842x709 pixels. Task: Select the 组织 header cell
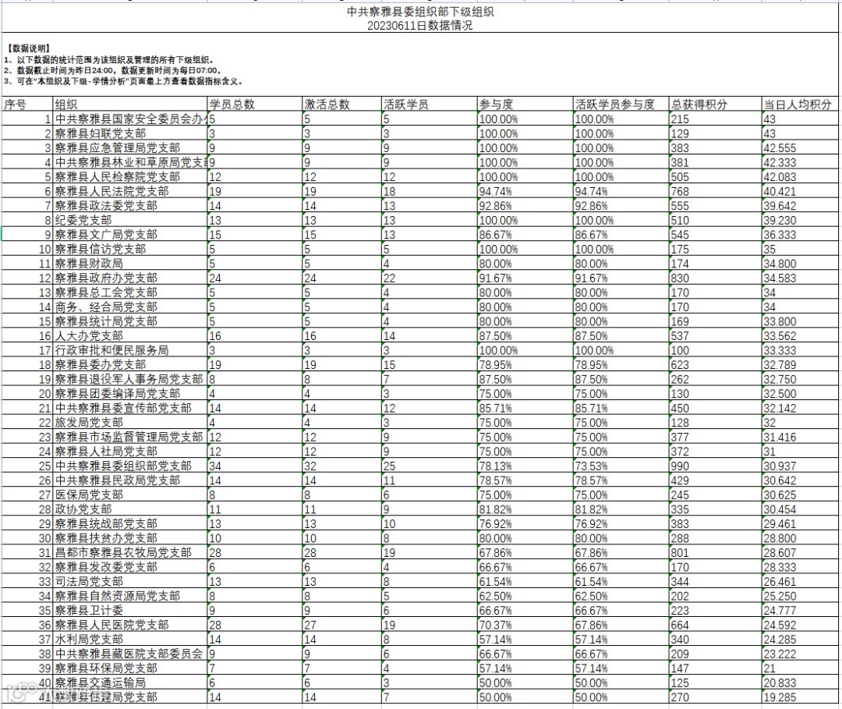pos(130,105)
